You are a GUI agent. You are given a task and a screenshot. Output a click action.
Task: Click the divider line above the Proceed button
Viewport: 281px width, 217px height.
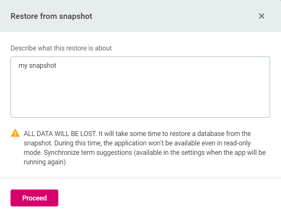pos(140,178)
